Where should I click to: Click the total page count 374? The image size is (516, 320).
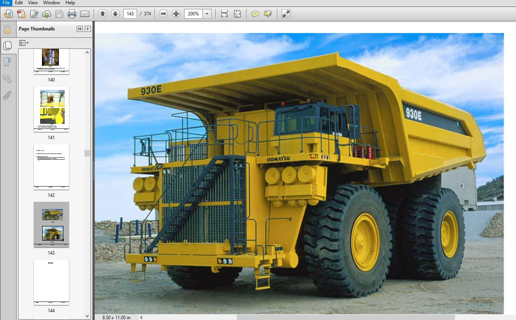tap(147, 14)
